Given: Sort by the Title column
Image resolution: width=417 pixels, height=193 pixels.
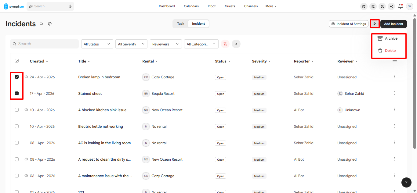Looking at the screenshot, I should pos(84,61).
